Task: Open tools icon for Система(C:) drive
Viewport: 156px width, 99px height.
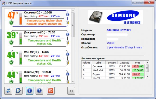Action: click(68, 23)
